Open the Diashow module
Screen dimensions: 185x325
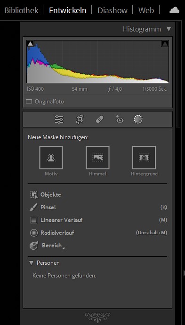(x=113, y=10)
